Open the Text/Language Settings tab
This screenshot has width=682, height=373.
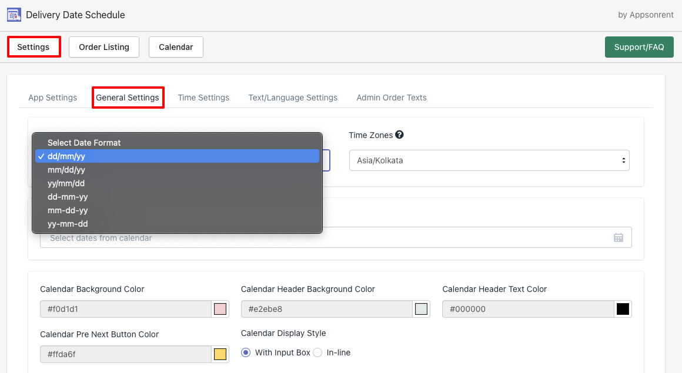pyautogui.click(x=293, y=98)
